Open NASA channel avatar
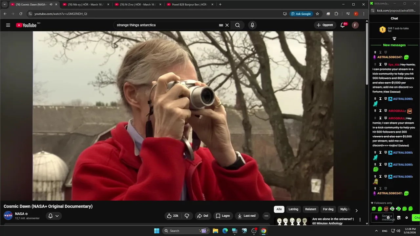This screenshot has width=420, height=236. [x=8, y=216]
